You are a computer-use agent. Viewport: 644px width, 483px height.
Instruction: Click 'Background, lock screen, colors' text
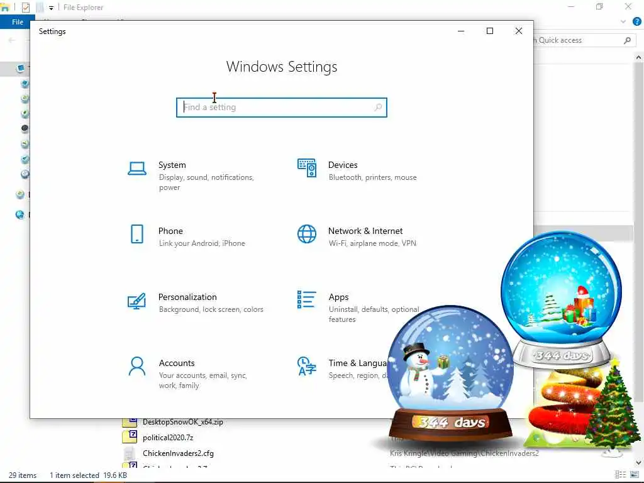pyautogui.click(x=211, y=309)
